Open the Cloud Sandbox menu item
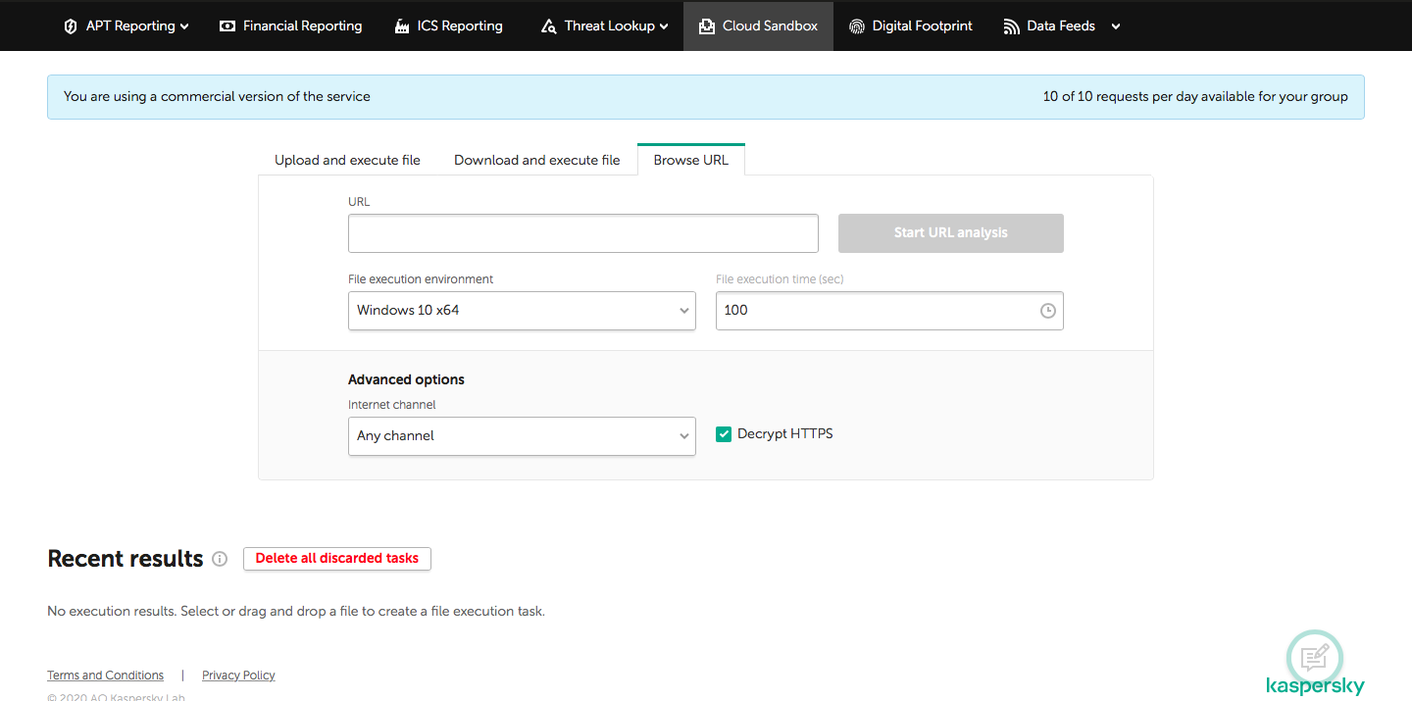This screenshot has width=1412, height=701. coord(758,26)
